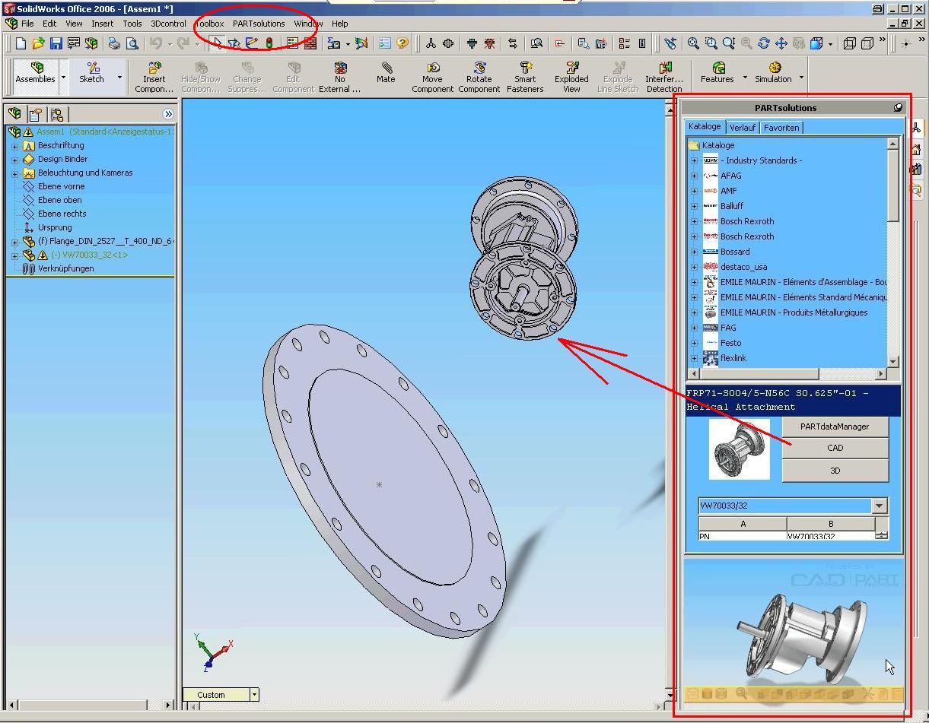Open VW70033/32 dropdown list
The width and height of the screenshot is (929, 723).
tap(880, 506)
